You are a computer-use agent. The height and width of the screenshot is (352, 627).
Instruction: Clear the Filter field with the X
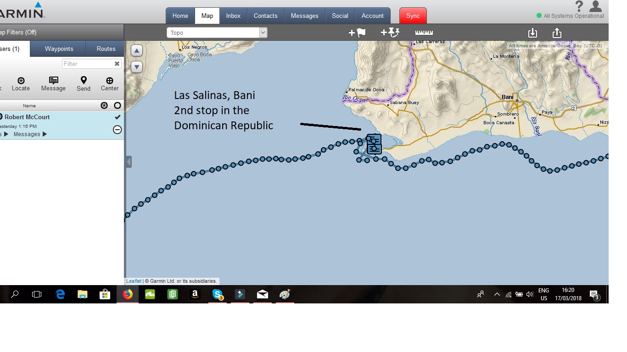[118, 64]
